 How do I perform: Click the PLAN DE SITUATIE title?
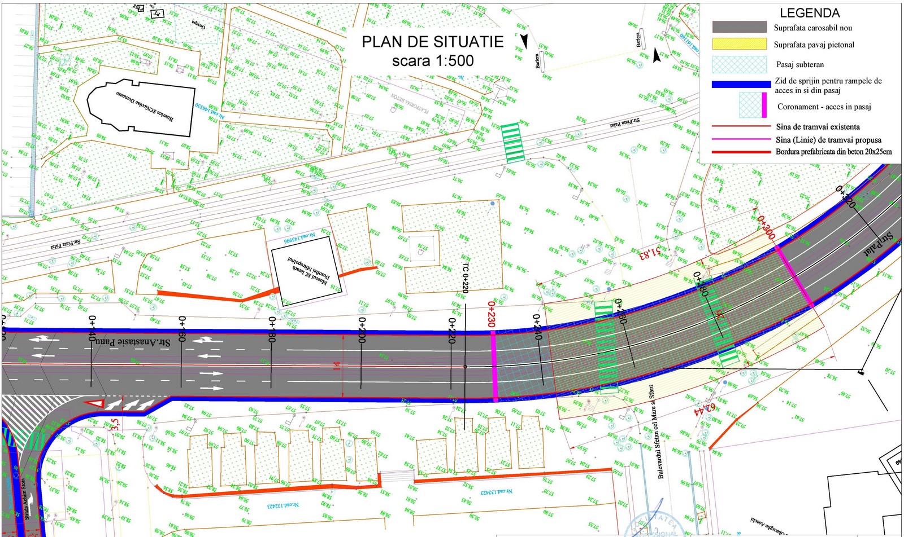tap(432, 42)
